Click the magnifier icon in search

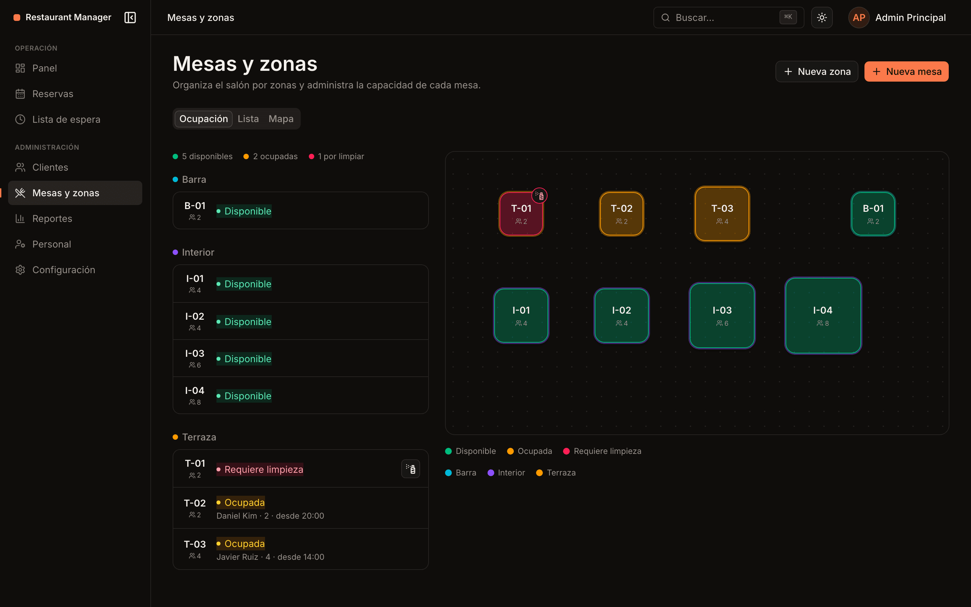coord(665,18)
